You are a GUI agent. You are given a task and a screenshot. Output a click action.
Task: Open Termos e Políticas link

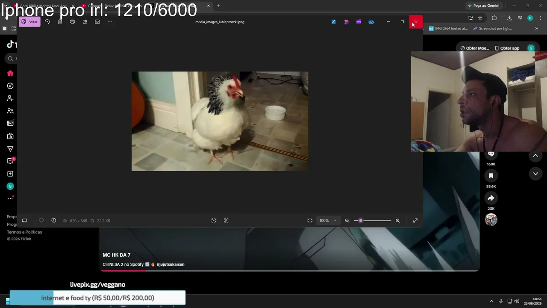point(24,232)
